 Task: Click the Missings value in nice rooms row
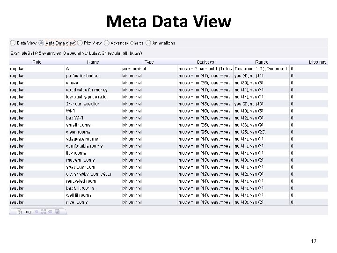click(x=292, y=202)
